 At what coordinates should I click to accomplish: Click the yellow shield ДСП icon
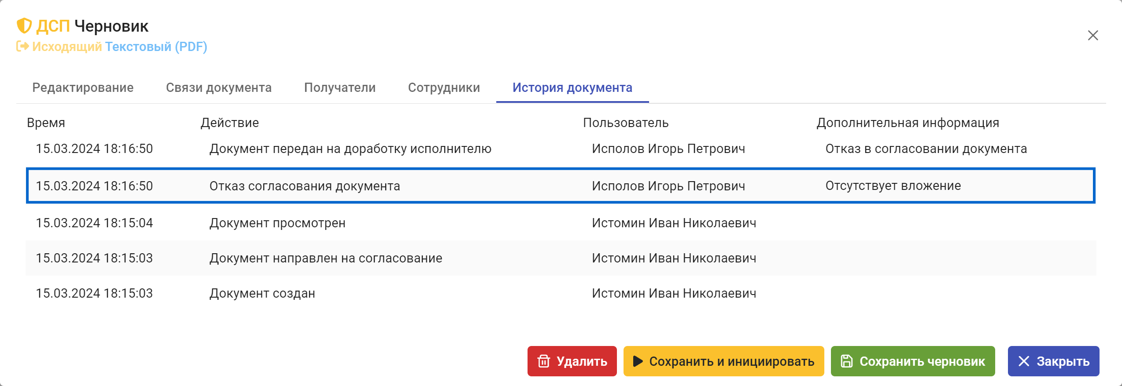pos(24,26)
